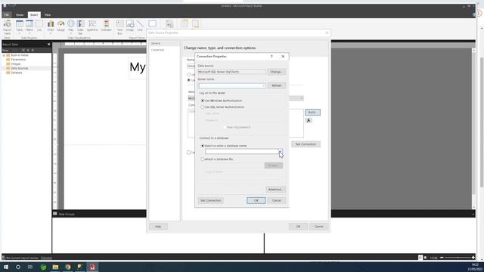Screen dimensions: 484x272
Task: Select the upper connection radio in Data Source Properties
Action: (x=188, y=74)
